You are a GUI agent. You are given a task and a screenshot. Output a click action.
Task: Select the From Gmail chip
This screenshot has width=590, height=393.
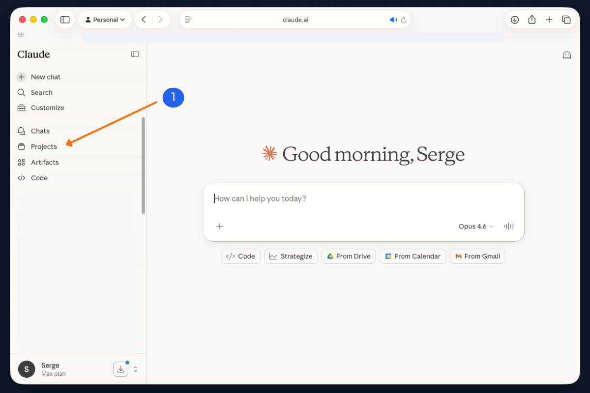(477, 256)
